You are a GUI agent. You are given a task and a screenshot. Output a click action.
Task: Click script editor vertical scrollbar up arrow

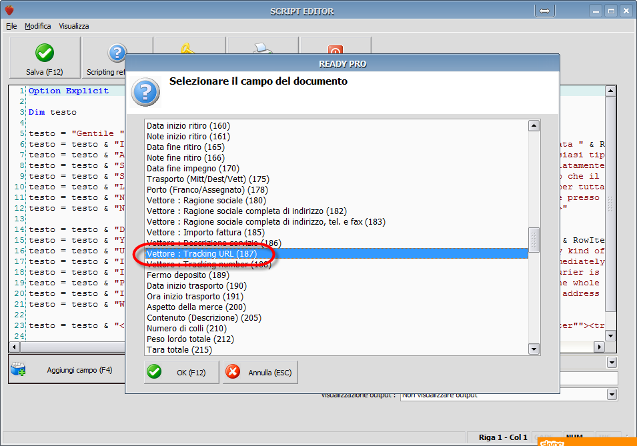[610, 91]
